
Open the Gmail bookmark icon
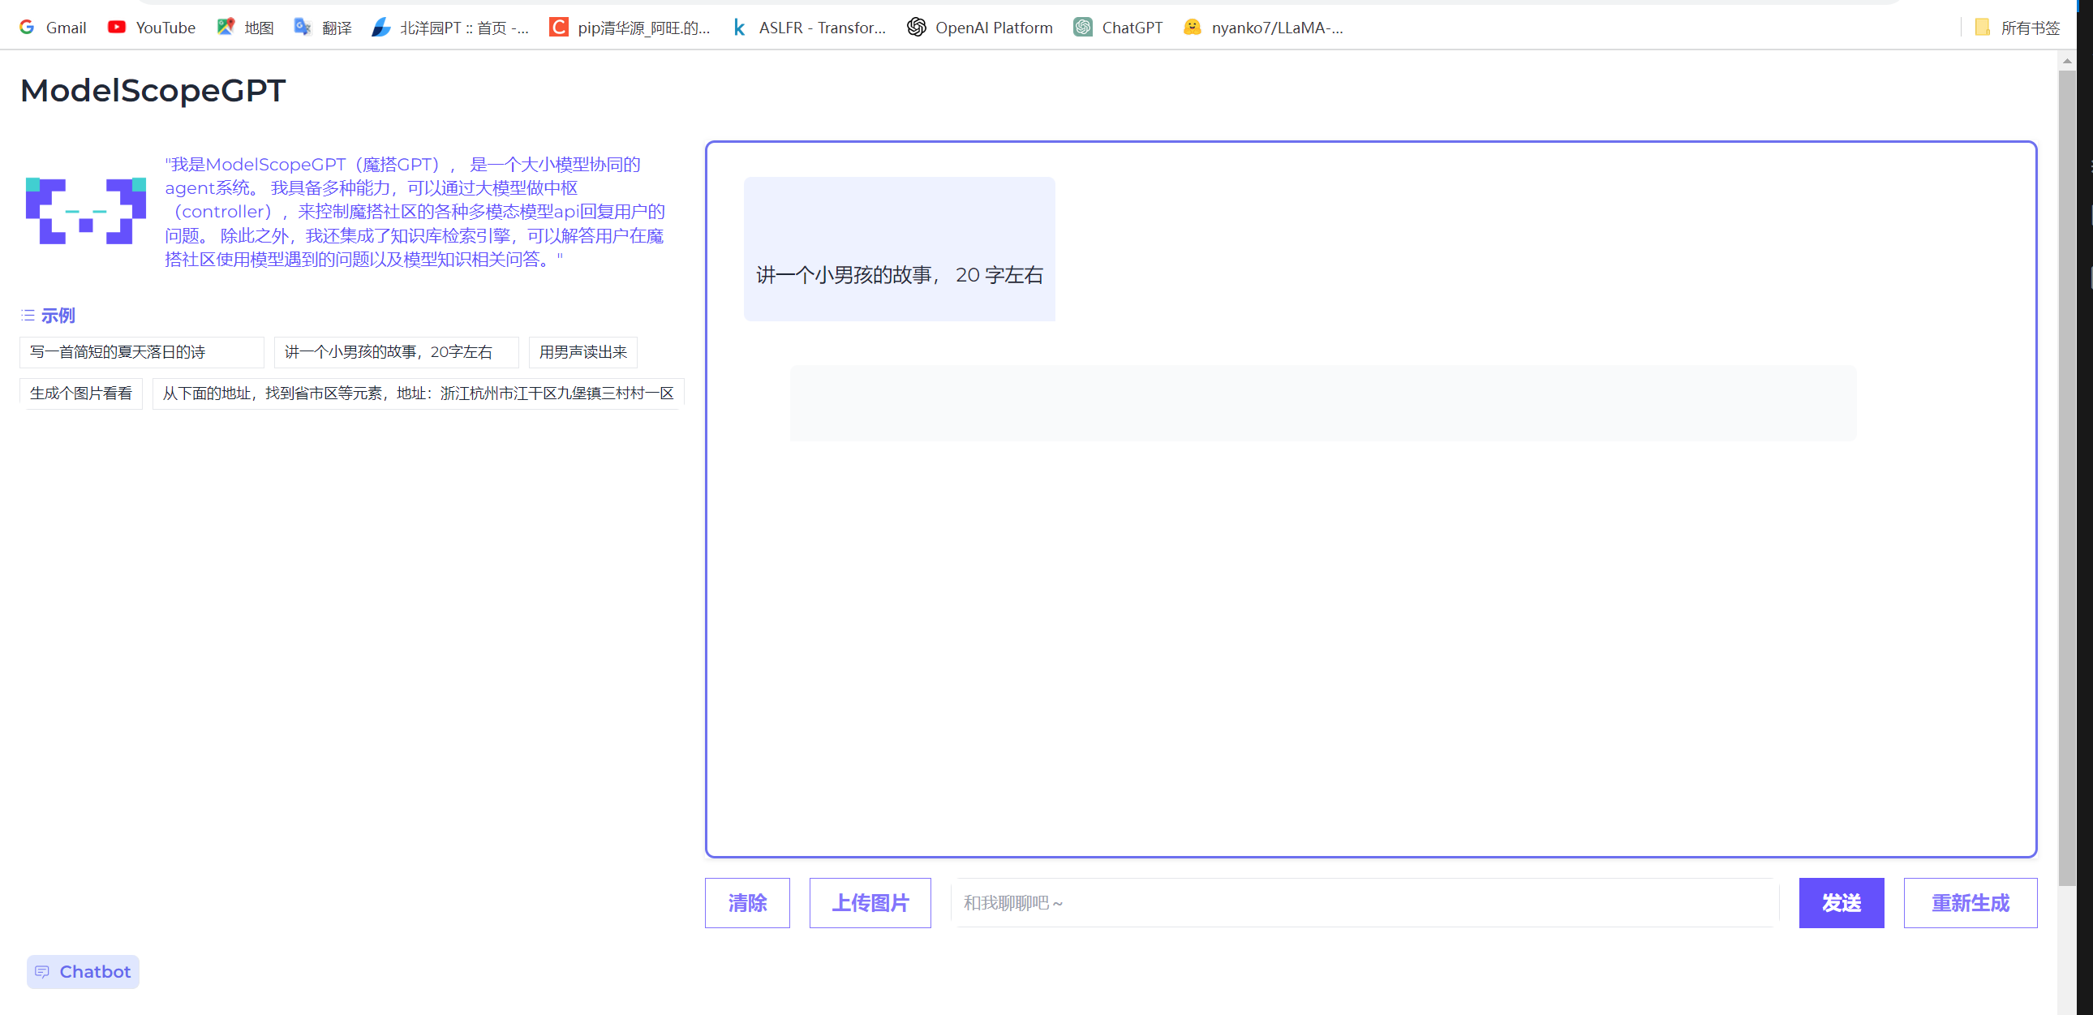tap(27, 28)
